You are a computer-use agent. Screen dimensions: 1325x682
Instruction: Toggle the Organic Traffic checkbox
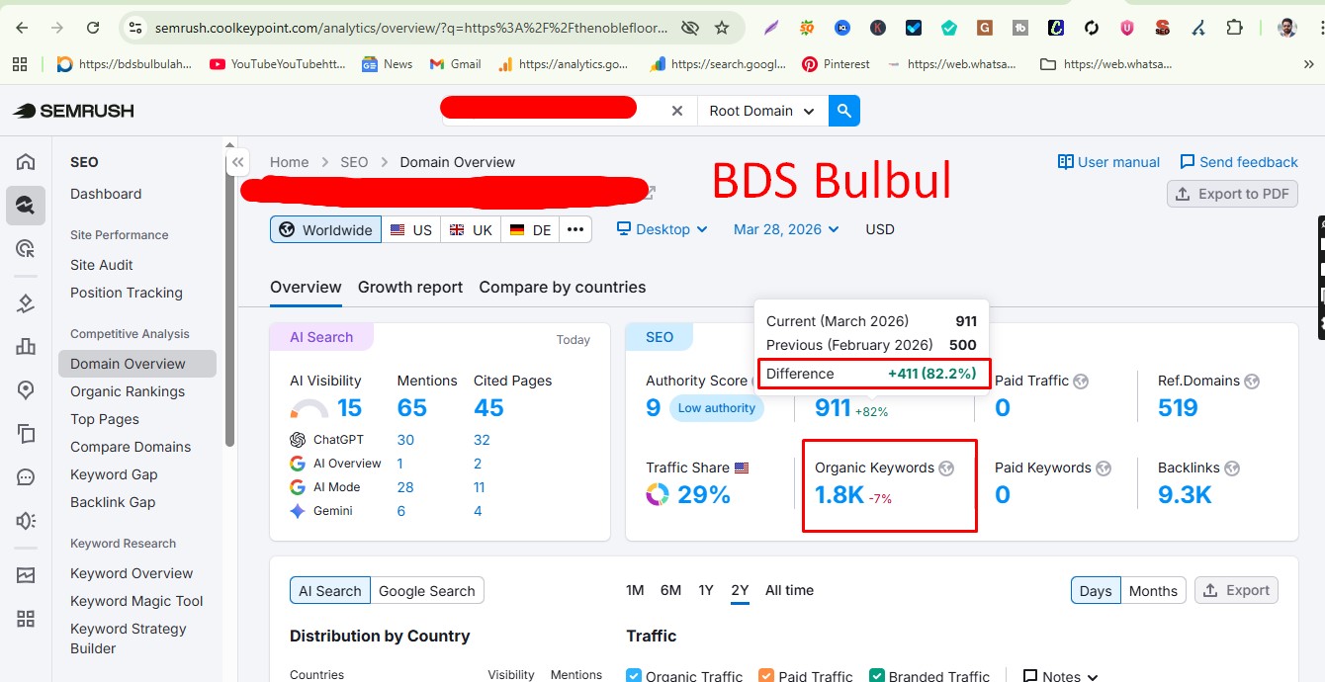pyautogui.click(x=634, y=676)
